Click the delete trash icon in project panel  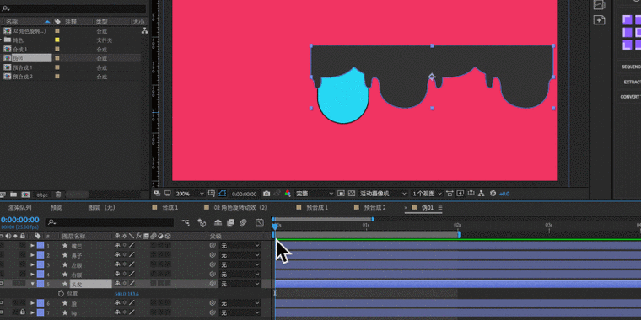pos(58,195)
